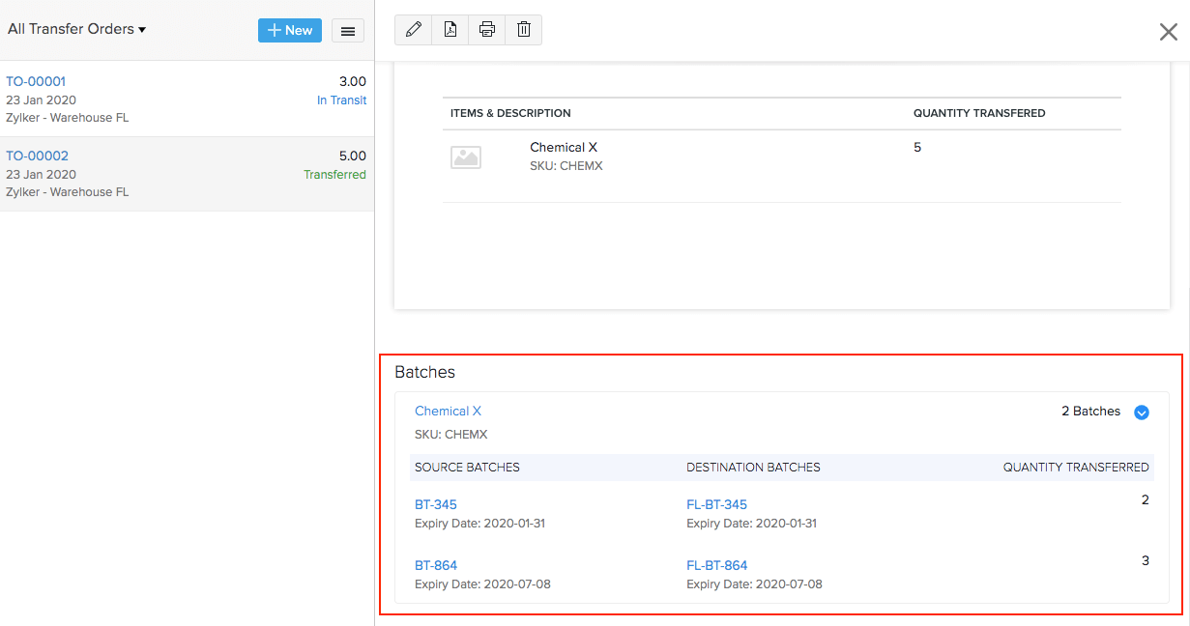Open destination batch FL-BT-345
Image resolution: width=1190 pixels, height=626 pixels.
pos(716,504)
